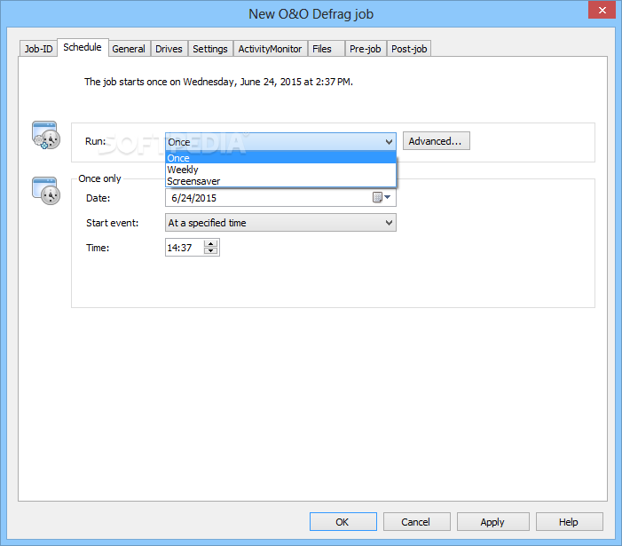The height and width of the screenshot is (546, 622).
Task: Open Help for this dialog
Action: coord(570,521)
